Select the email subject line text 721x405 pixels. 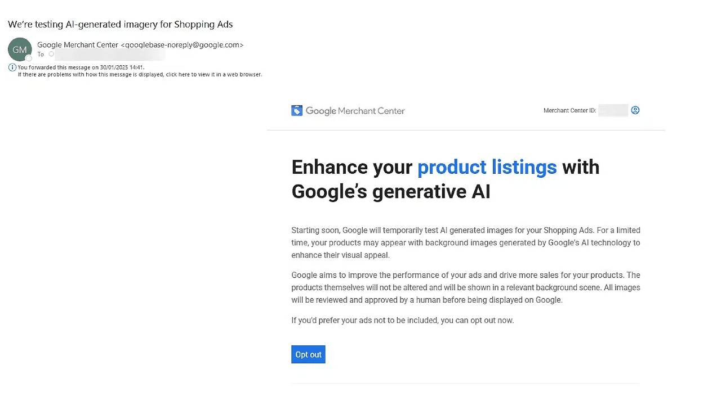[x=120, y=24]
